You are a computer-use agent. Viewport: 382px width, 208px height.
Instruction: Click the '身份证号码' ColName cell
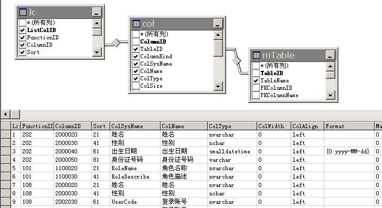click(x=184, y=160)
